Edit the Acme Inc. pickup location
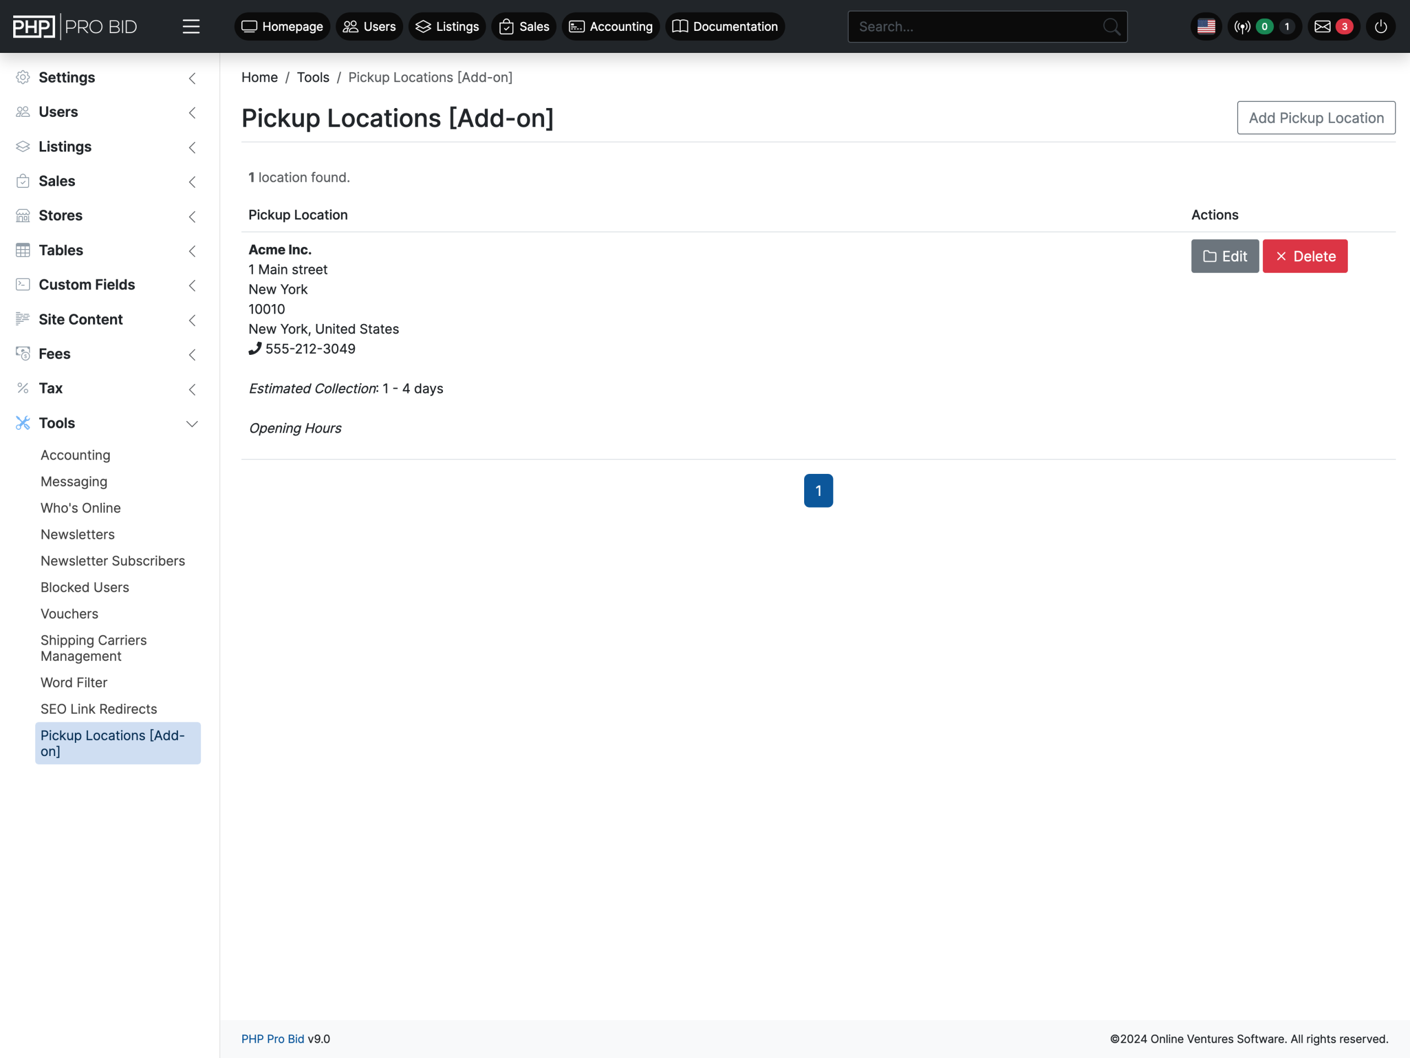This screenshot has width=1410, height=1058. coord(1224,256)
